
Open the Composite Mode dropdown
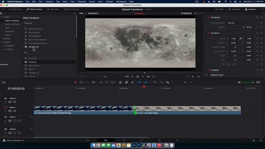[236, 23]
